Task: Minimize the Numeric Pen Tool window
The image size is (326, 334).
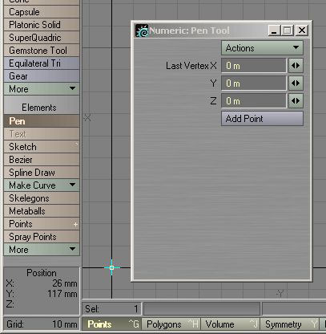Action: pos(274,31)
